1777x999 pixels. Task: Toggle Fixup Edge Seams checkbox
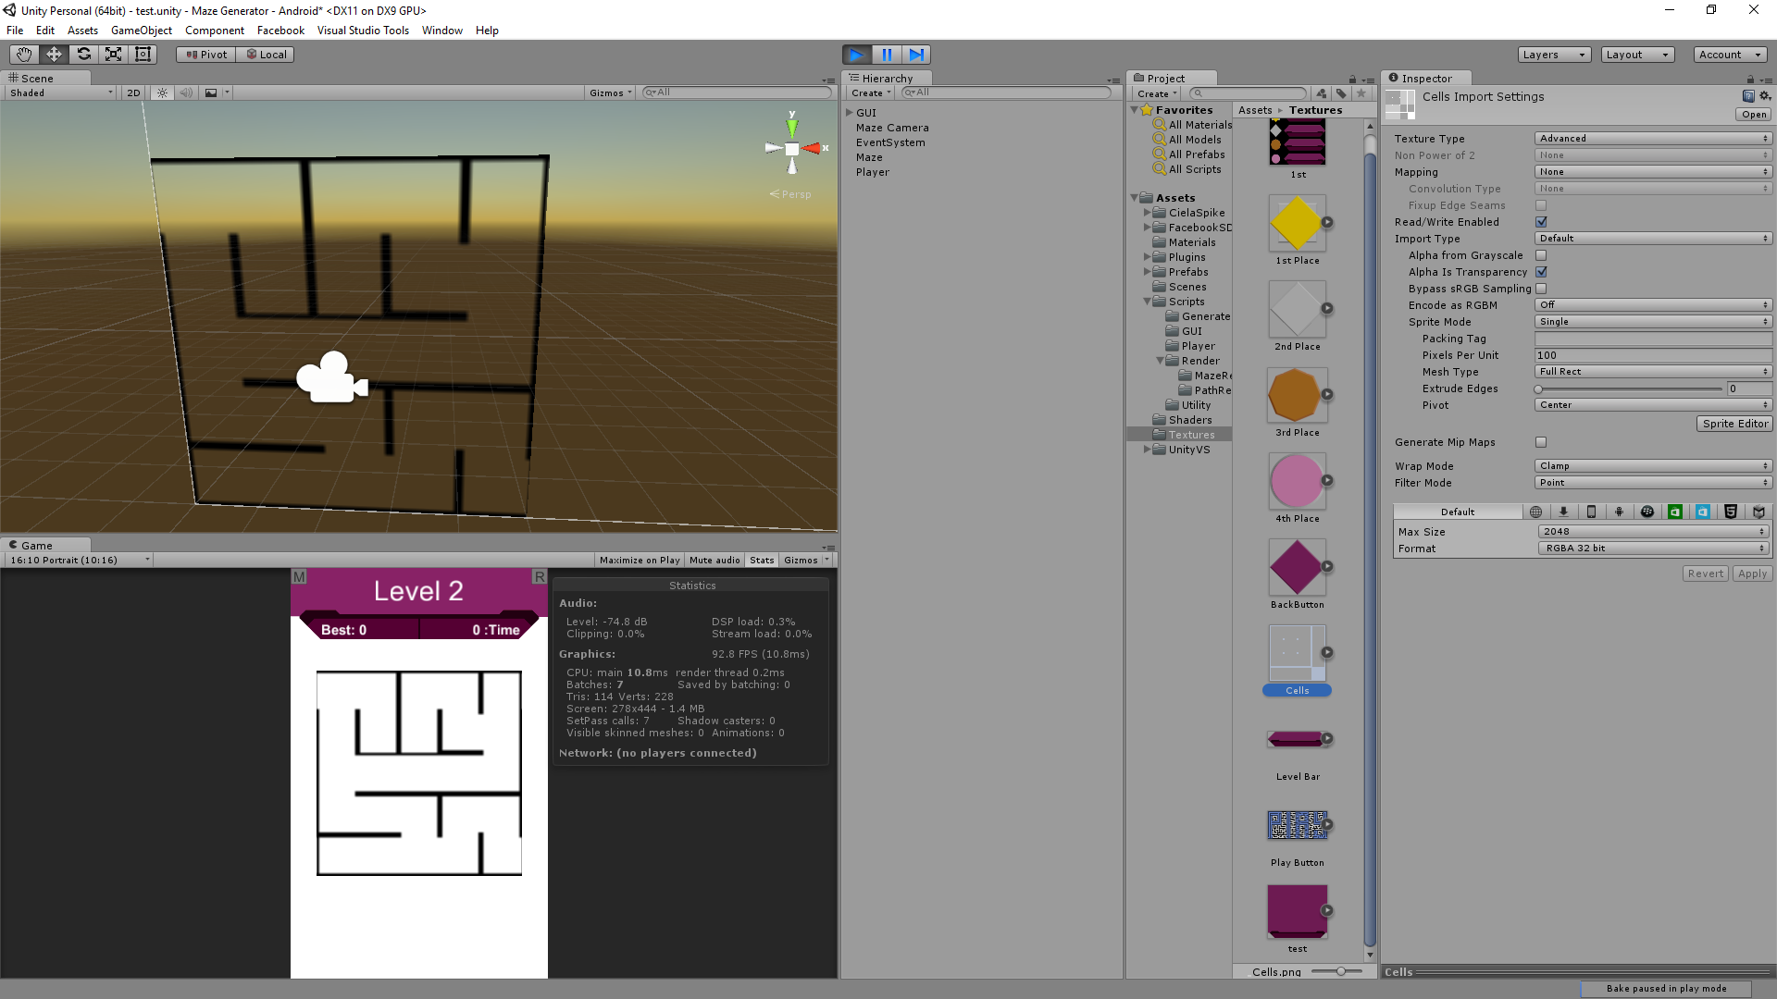coord(1541,205)
